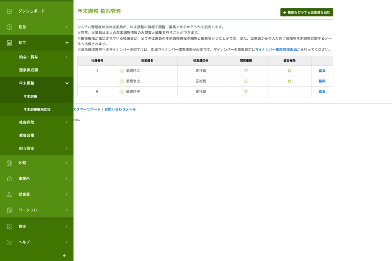Click employee number 5 cell
This screenshot has height=261, width=392.
[x=97, y=92]
